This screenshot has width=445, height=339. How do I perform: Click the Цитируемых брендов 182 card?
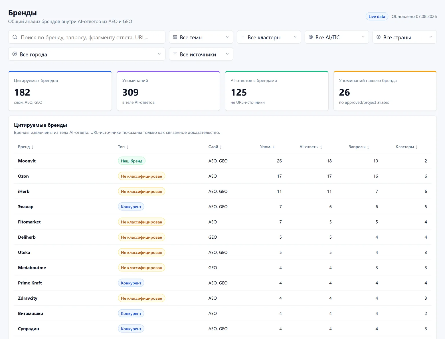(x=60, y=91)
